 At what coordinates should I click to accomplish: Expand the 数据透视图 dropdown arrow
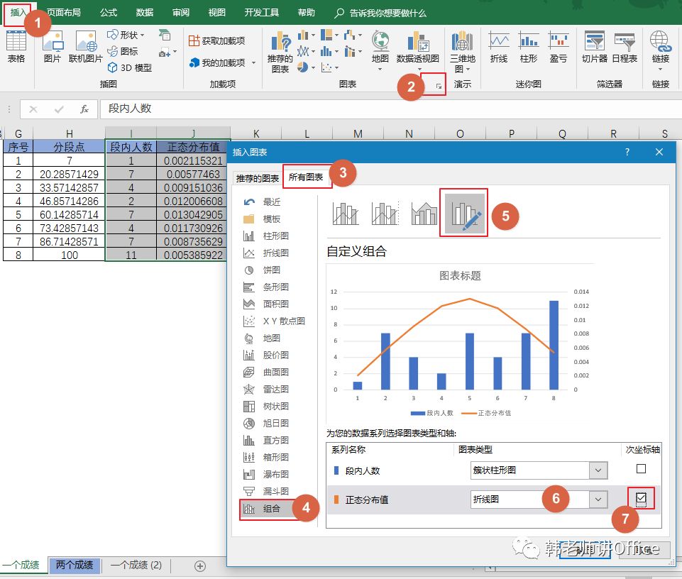pyautogui.click(x=419, y=69)
